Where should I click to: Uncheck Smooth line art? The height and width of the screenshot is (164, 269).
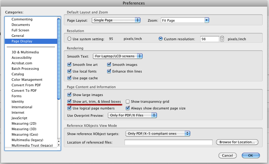pyautogui.click(x=69, y=65)
